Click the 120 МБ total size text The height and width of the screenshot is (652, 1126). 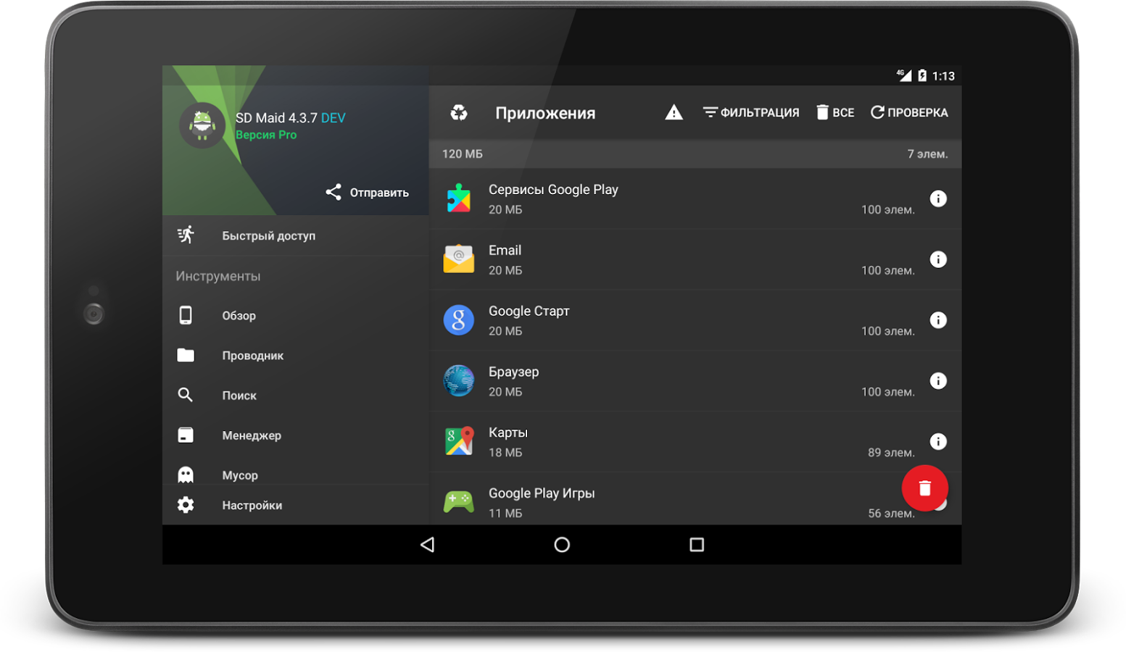coord(462,154)
